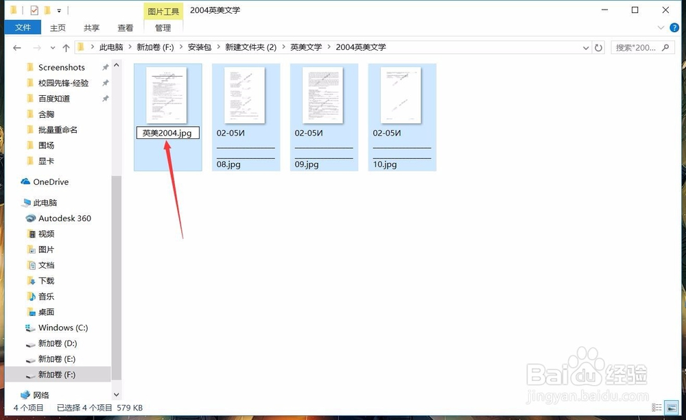686x420 pixels.
Task: Click the back navigation arrow
Action: [x=16, y=47]
